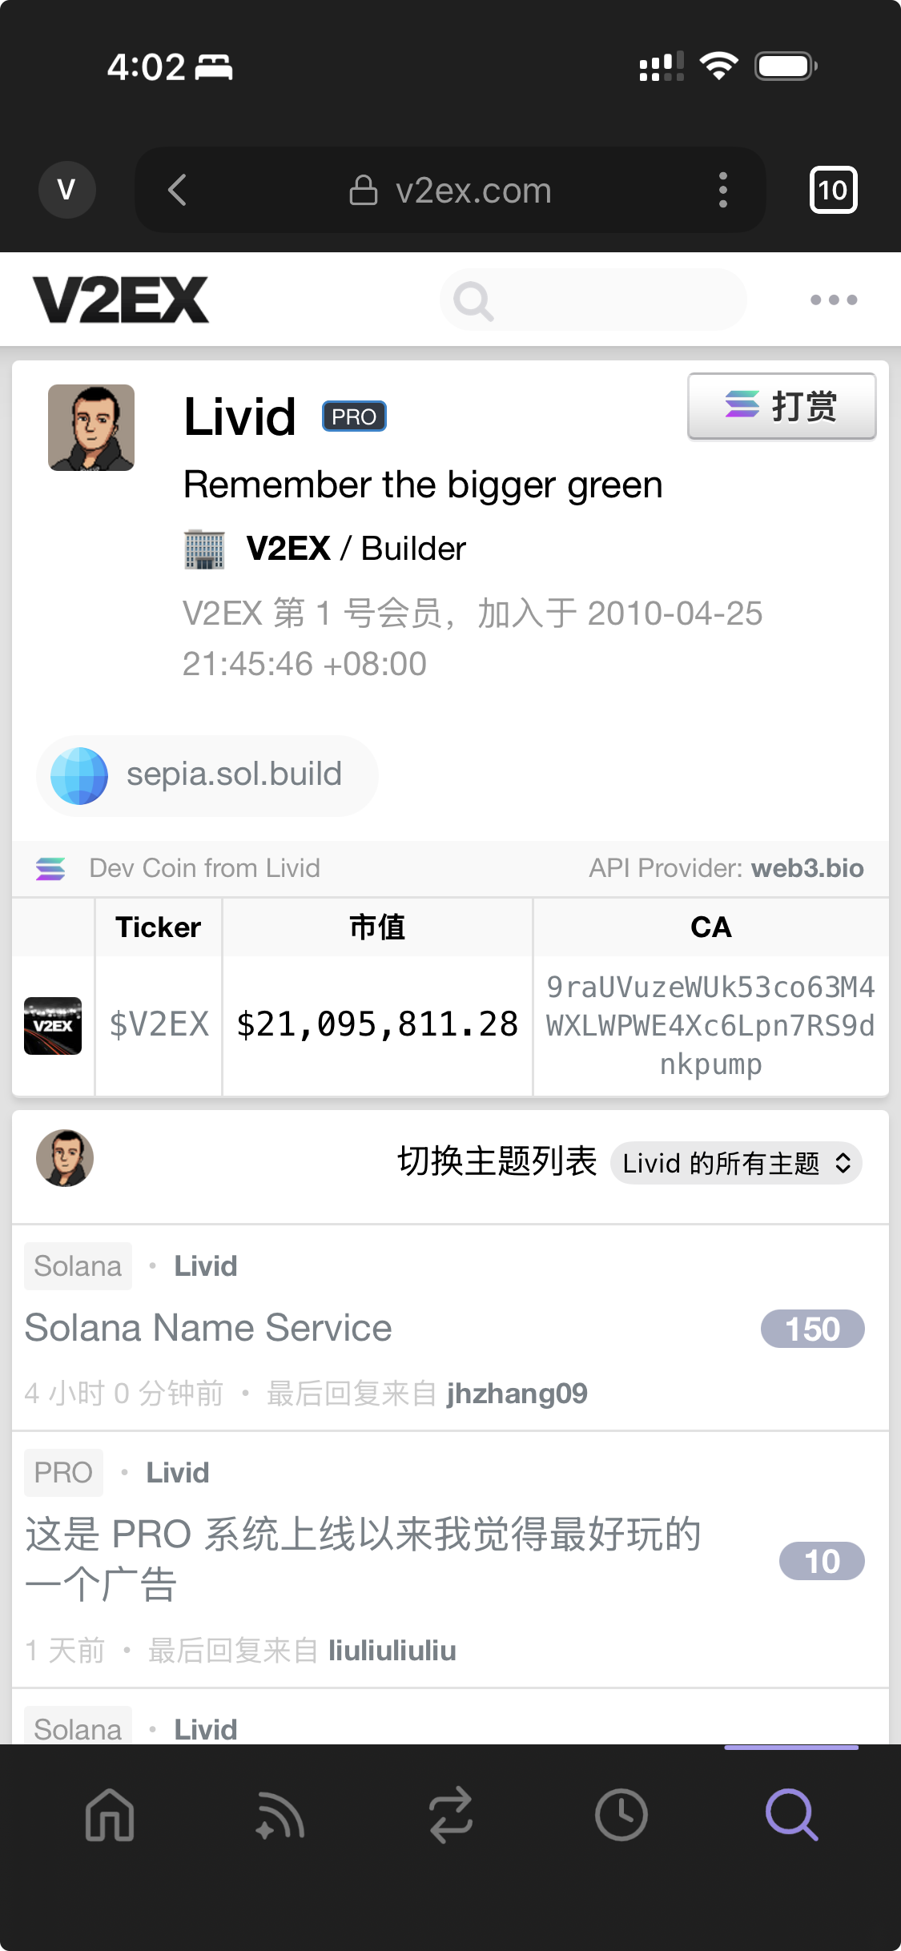Select the search tab in bottom bar
The width and height of the screenshot is (901, 1951).
tap(791, 1815)
